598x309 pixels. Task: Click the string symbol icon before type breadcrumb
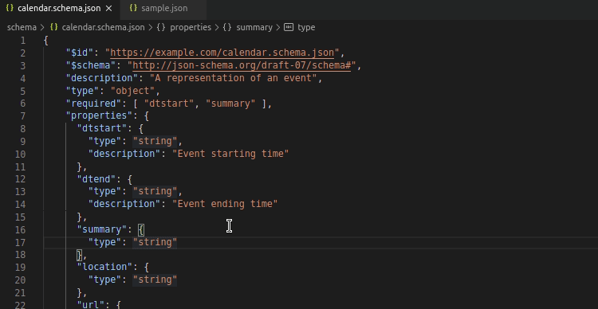(x=289, y=27)
